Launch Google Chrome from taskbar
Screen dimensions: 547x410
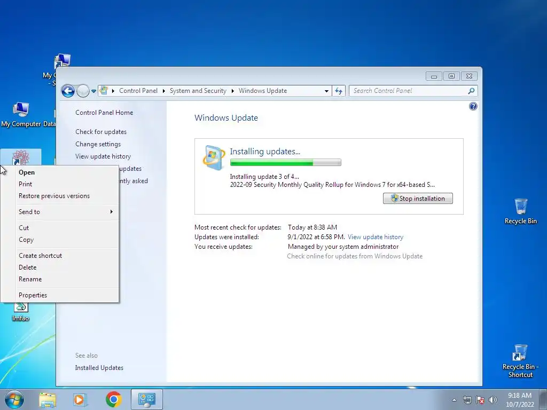click(114, 399)
